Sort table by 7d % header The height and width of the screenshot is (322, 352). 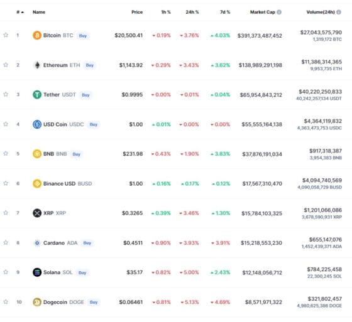(225, 12)
